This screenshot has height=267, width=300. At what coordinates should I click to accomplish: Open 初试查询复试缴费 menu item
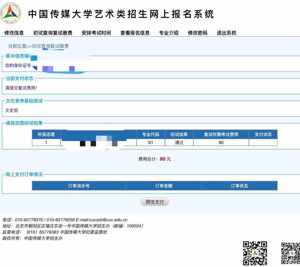pyautogui.click(x=53, y=33)
